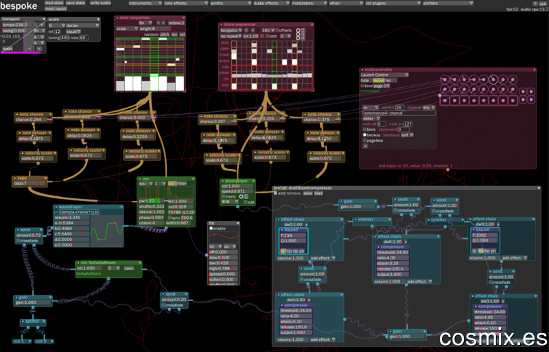This screenshot has width=549, height=352.
Task: Click the first square pad in midicontroller
Action: pyautogui.click(x=445, y=101)
